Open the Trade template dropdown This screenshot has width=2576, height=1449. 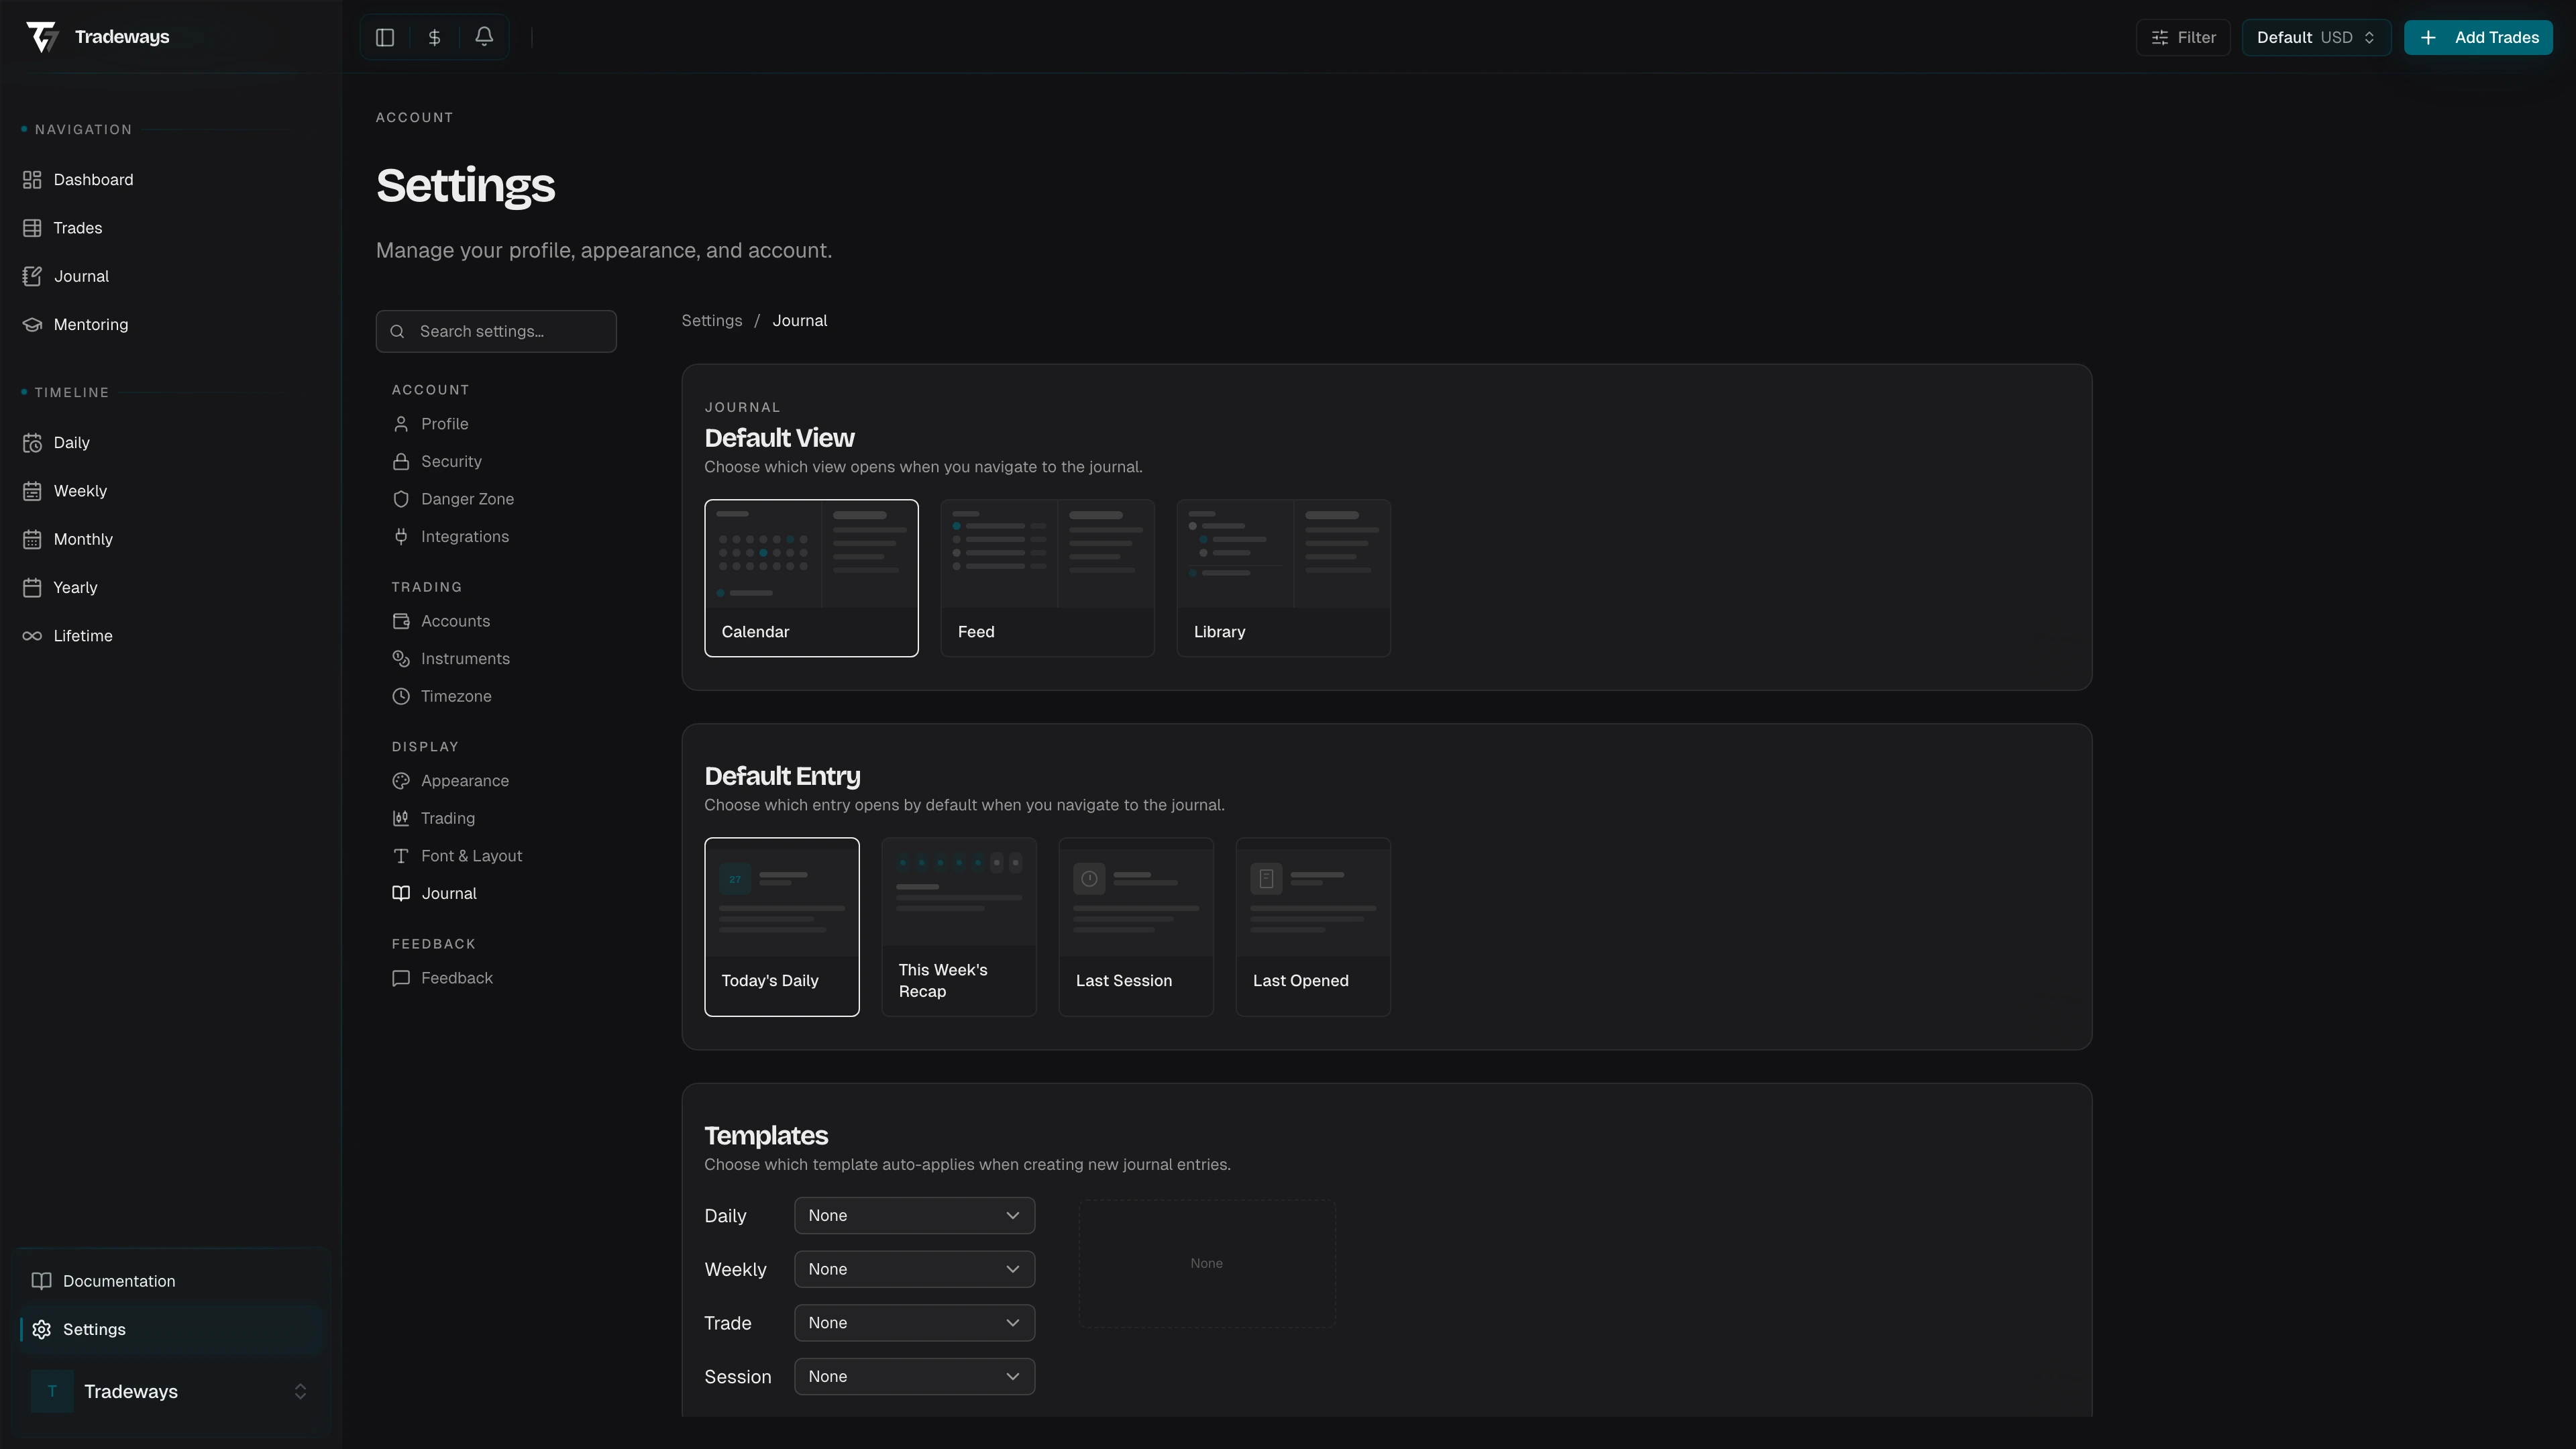tap(914, 1323)
